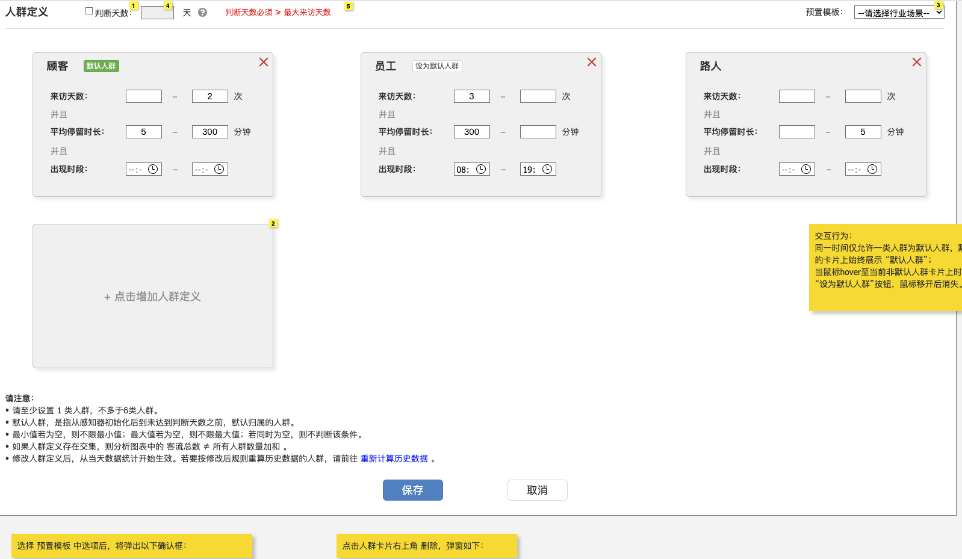The image size is (962, 559).
Task: Click 路人 来访天数 maximum field
Action: tap(863, 96)
